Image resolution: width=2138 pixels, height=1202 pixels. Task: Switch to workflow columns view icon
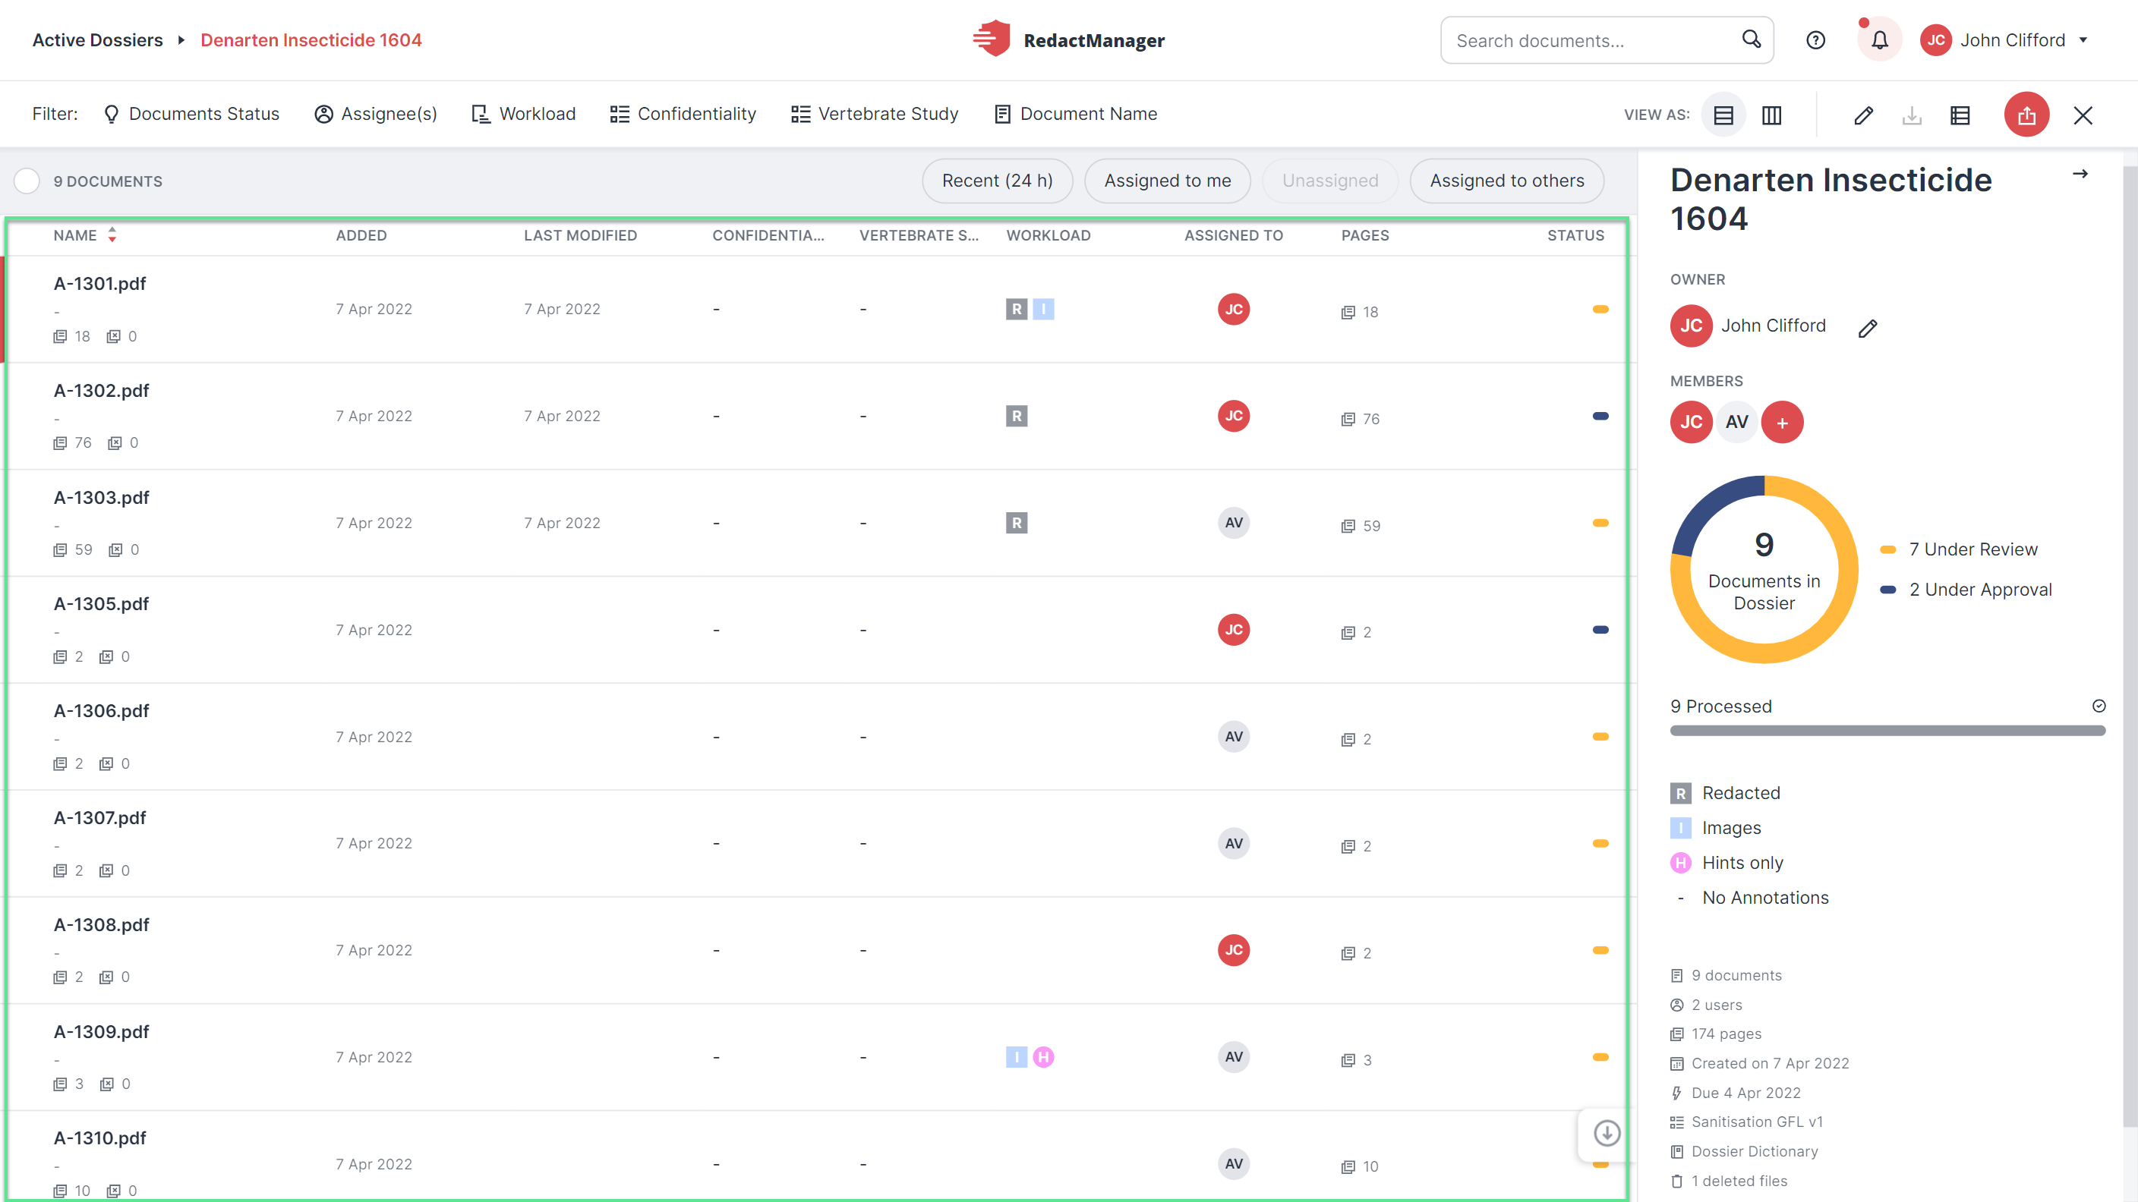1771,115
